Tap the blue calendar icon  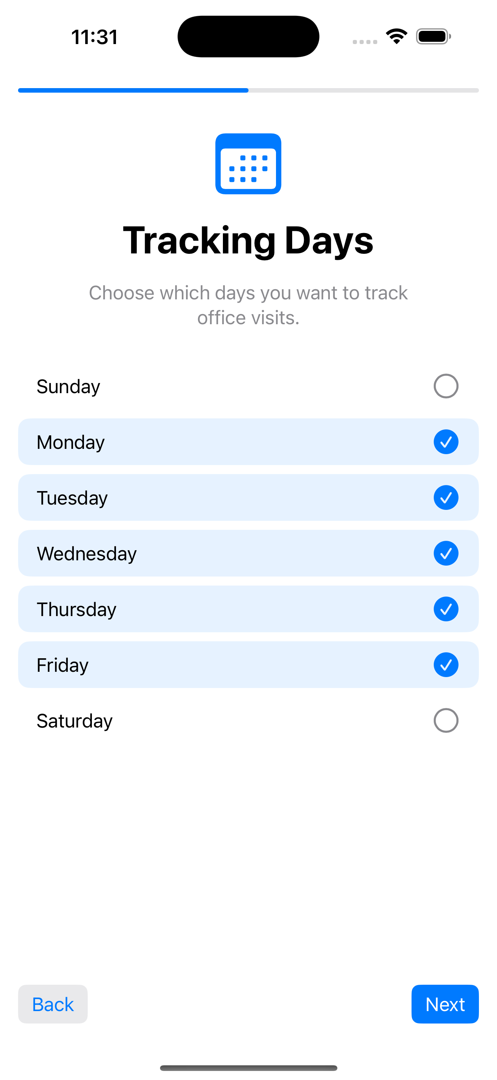(x=248, y=164)
